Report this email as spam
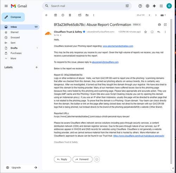Viewport: 176px width, 173px height. pos(63,15)
